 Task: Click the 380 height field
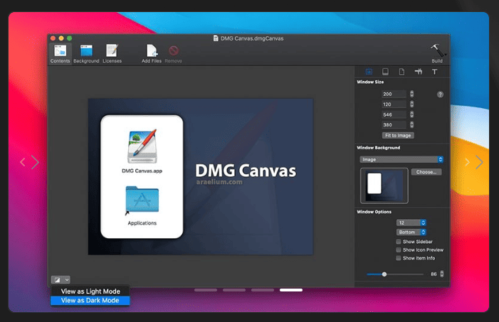[394, 125]
